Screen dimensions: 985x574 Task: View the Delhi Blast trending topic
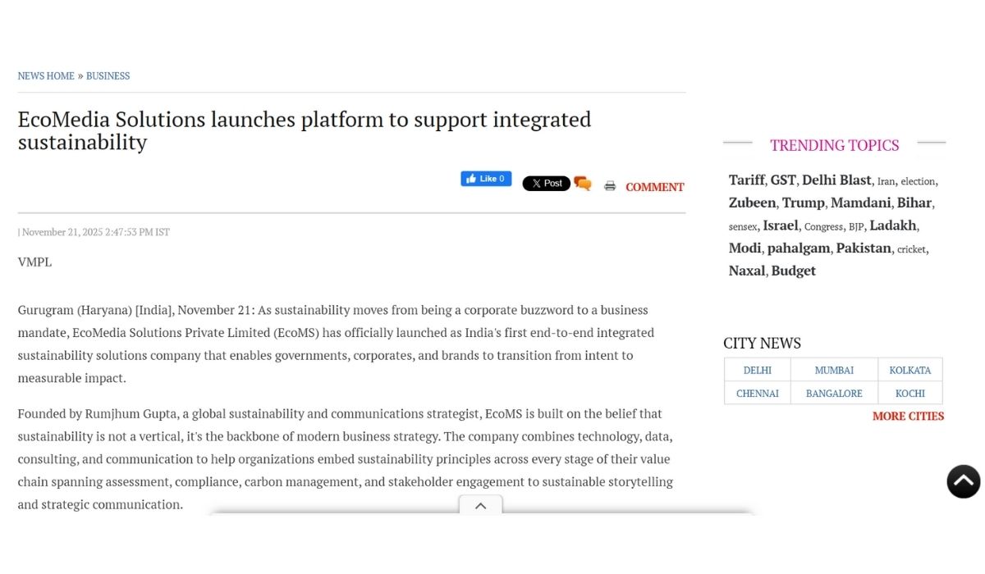tap(836, 180)
